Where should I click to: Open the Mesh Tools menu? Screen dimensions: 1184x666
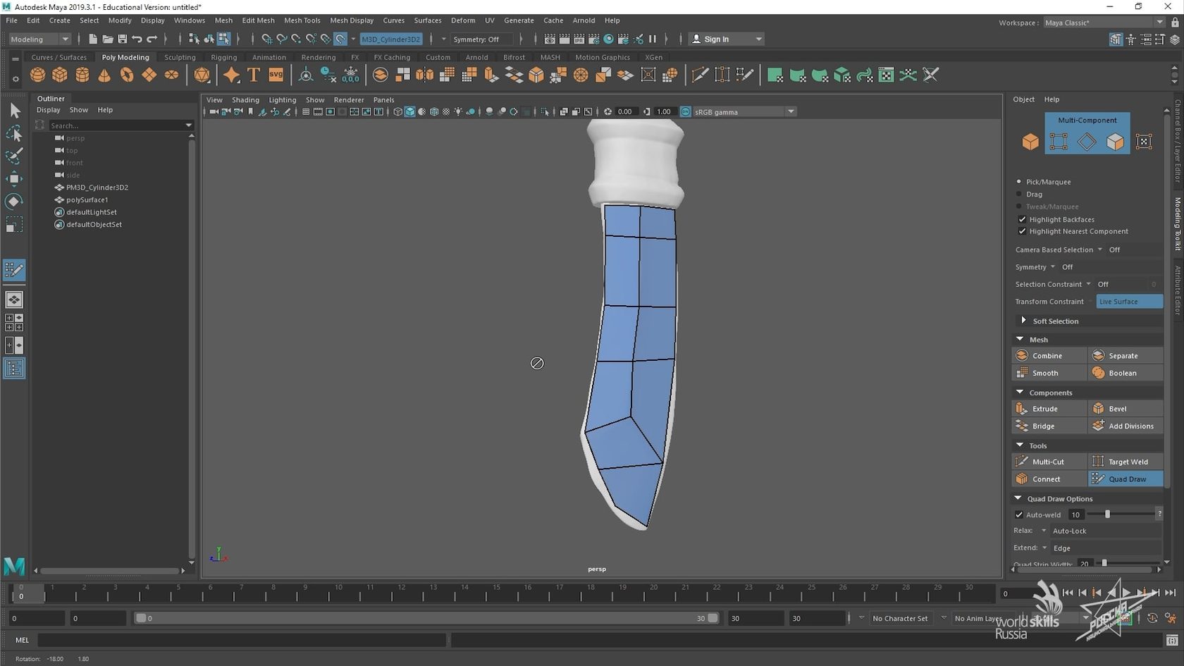click(x=302, y=20)
